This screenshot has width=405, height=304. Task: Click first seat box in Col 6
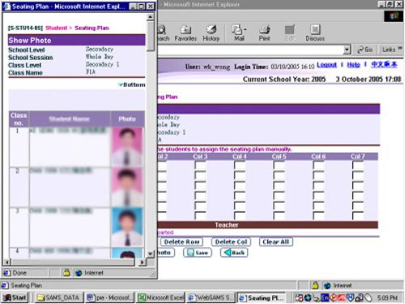(318, 165)
